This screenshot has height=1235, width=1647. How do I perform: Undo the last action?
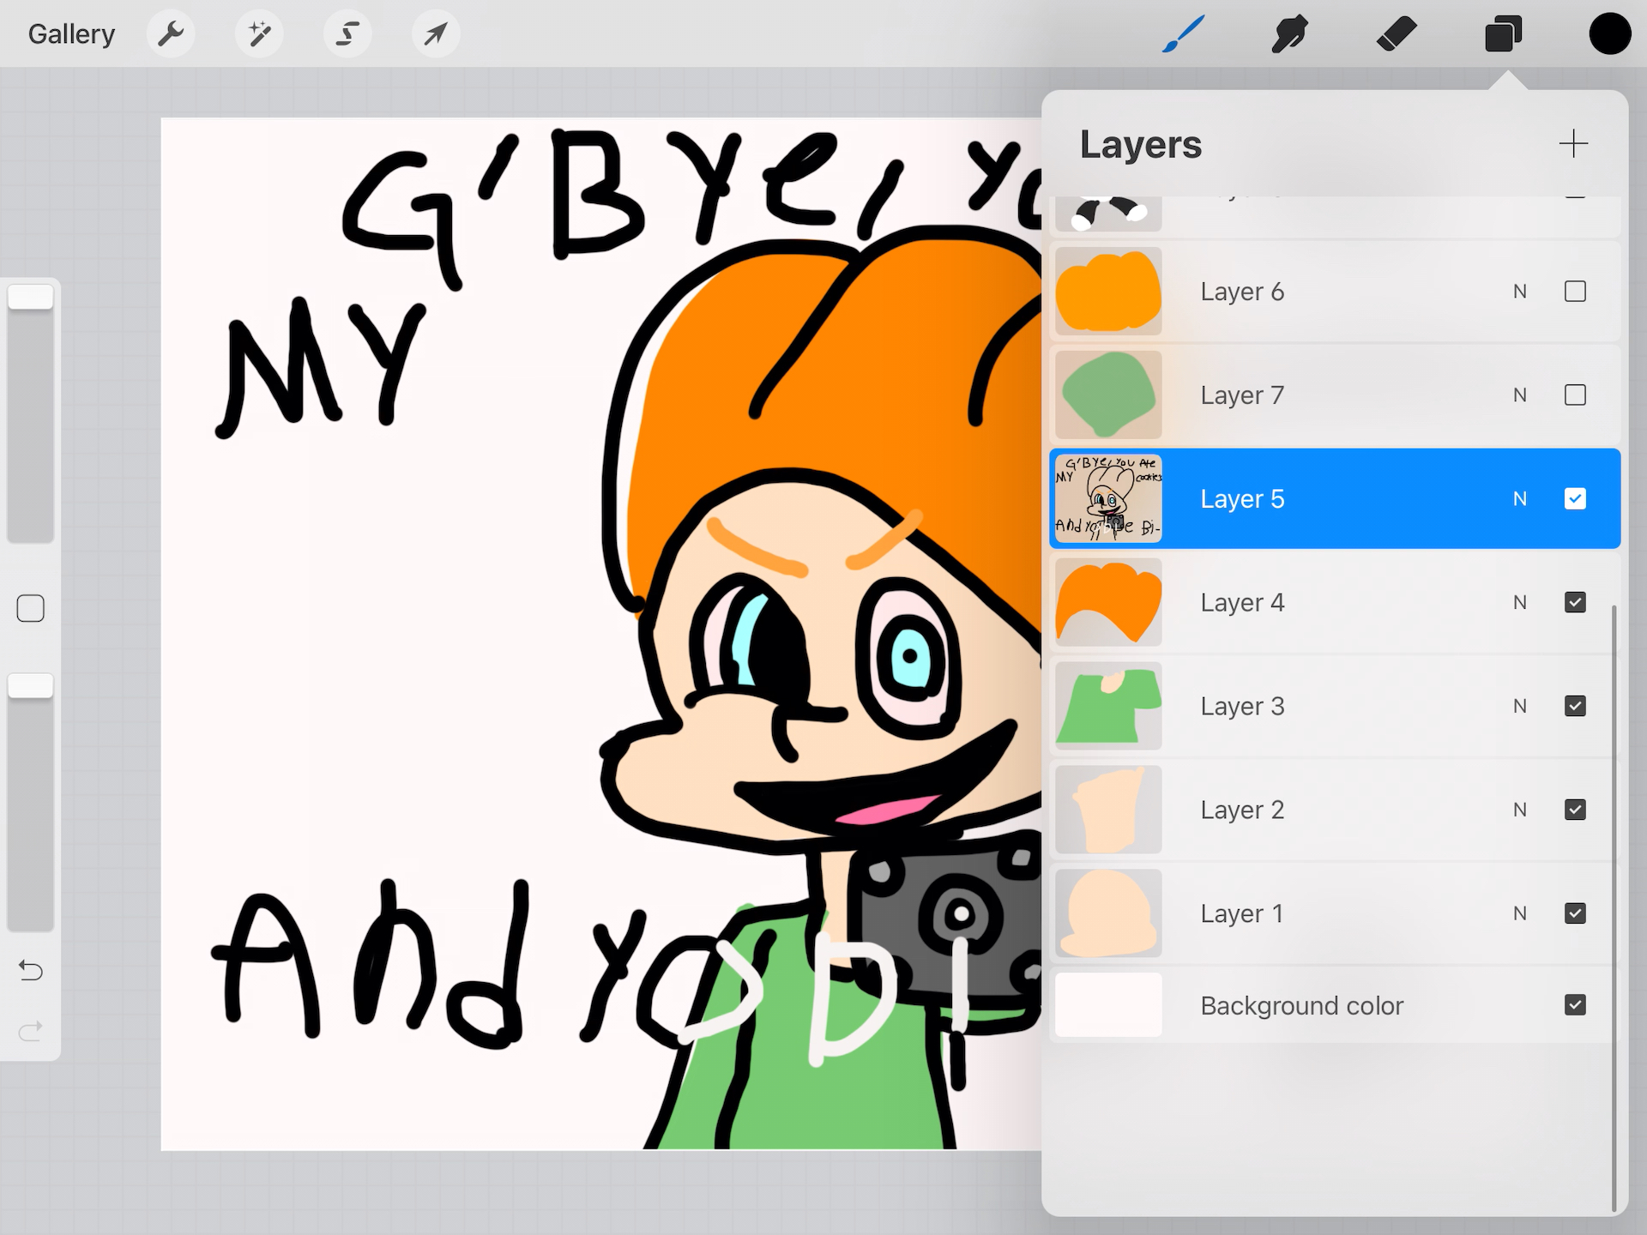31,970
